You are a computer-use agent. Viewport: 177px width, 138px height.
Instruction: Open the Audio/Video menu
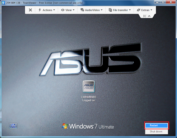(x=92, y=10)
